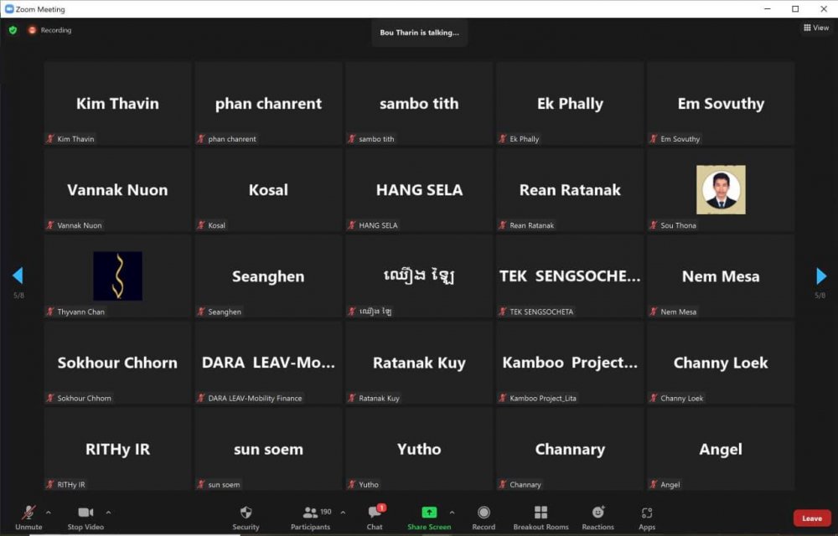The width and height of the screenshot is (838, 536).
Task: Toggle Stop Video camera button
Action: click(x=85, y=513)
